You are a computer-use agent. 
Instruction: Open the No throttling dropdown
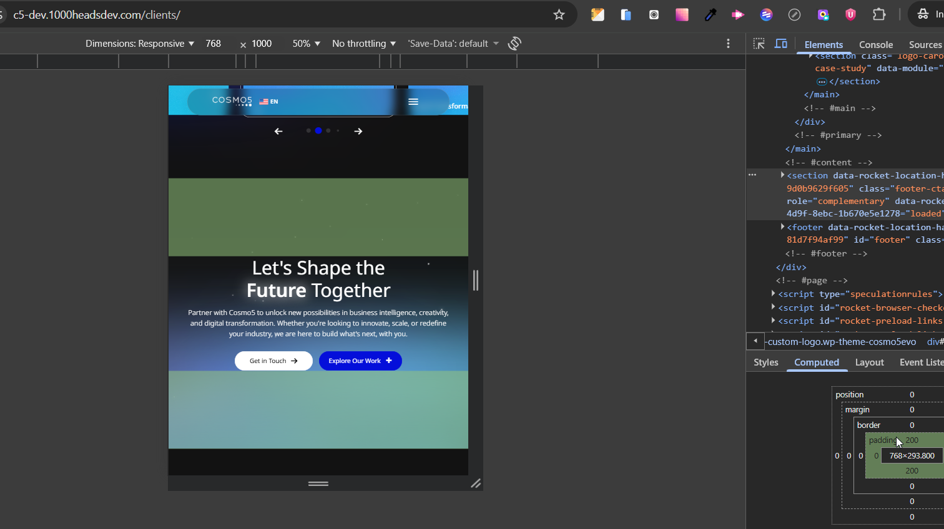tap(364, 44)
